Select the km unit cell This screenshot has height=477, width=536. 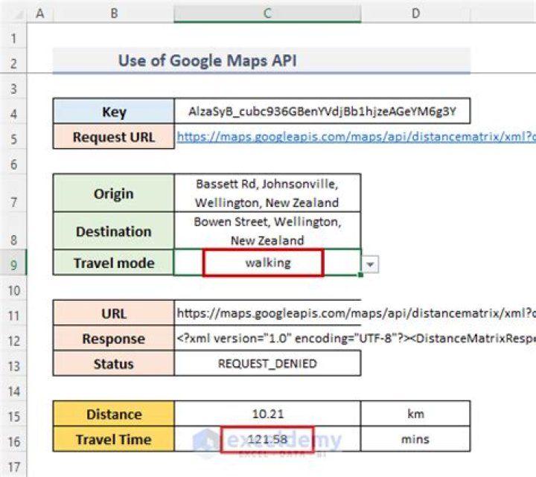point(415,414)
